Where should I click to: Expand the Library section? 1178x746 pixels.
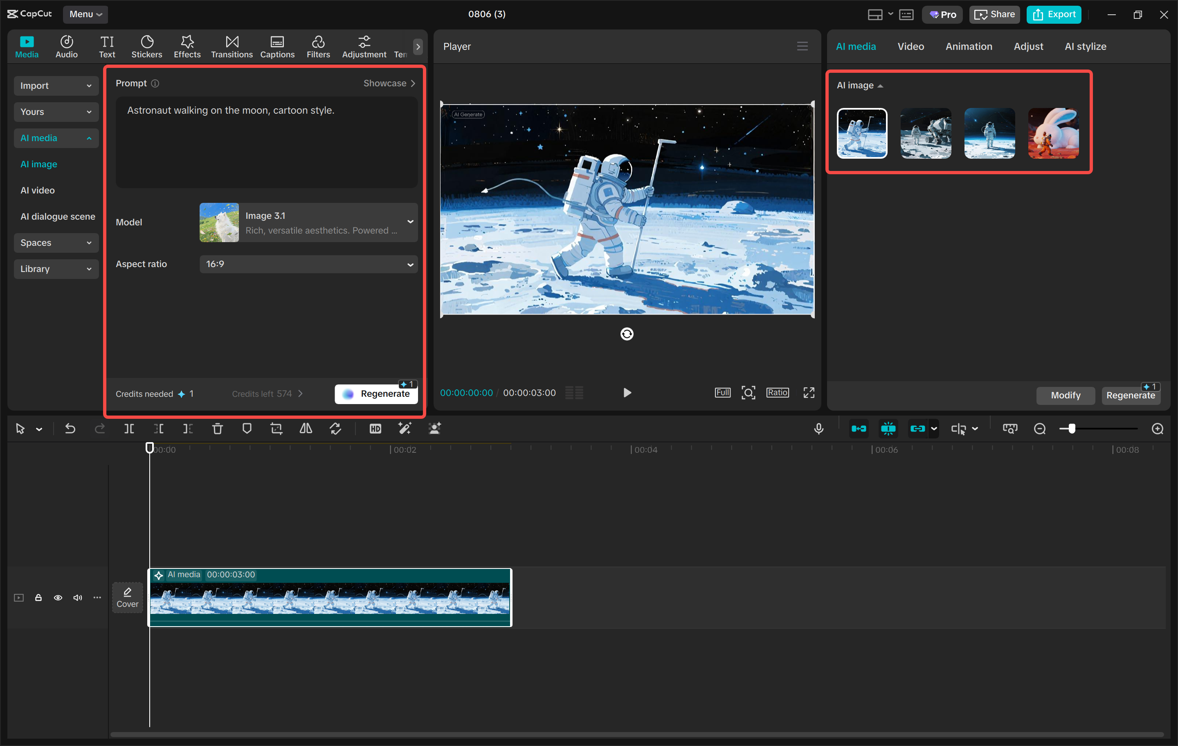point(56,269)
